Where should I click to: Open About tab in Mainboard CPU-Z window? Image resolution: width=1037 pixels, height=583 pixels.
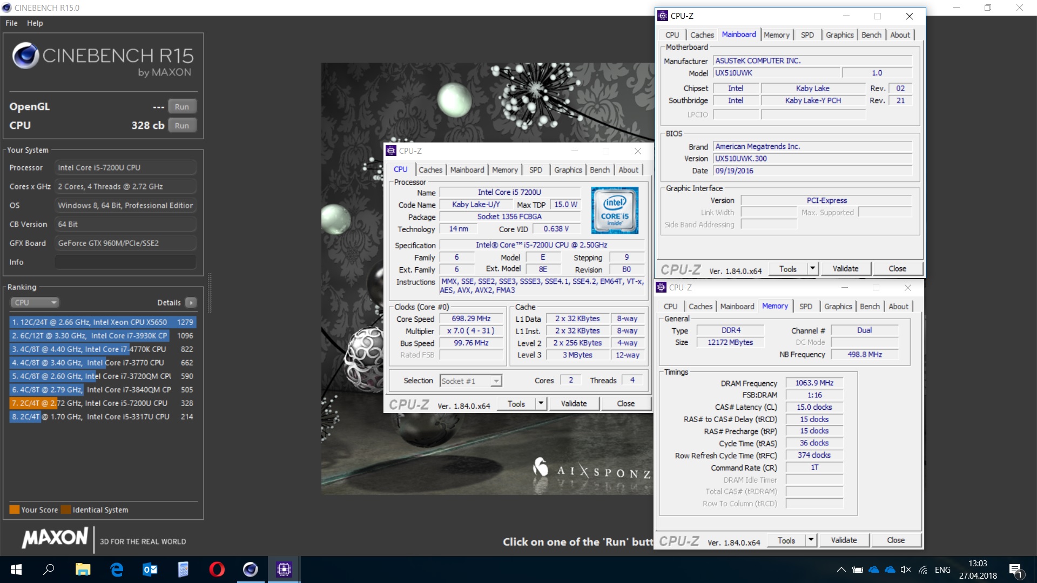pyautogui.click(x=900, y=35)
